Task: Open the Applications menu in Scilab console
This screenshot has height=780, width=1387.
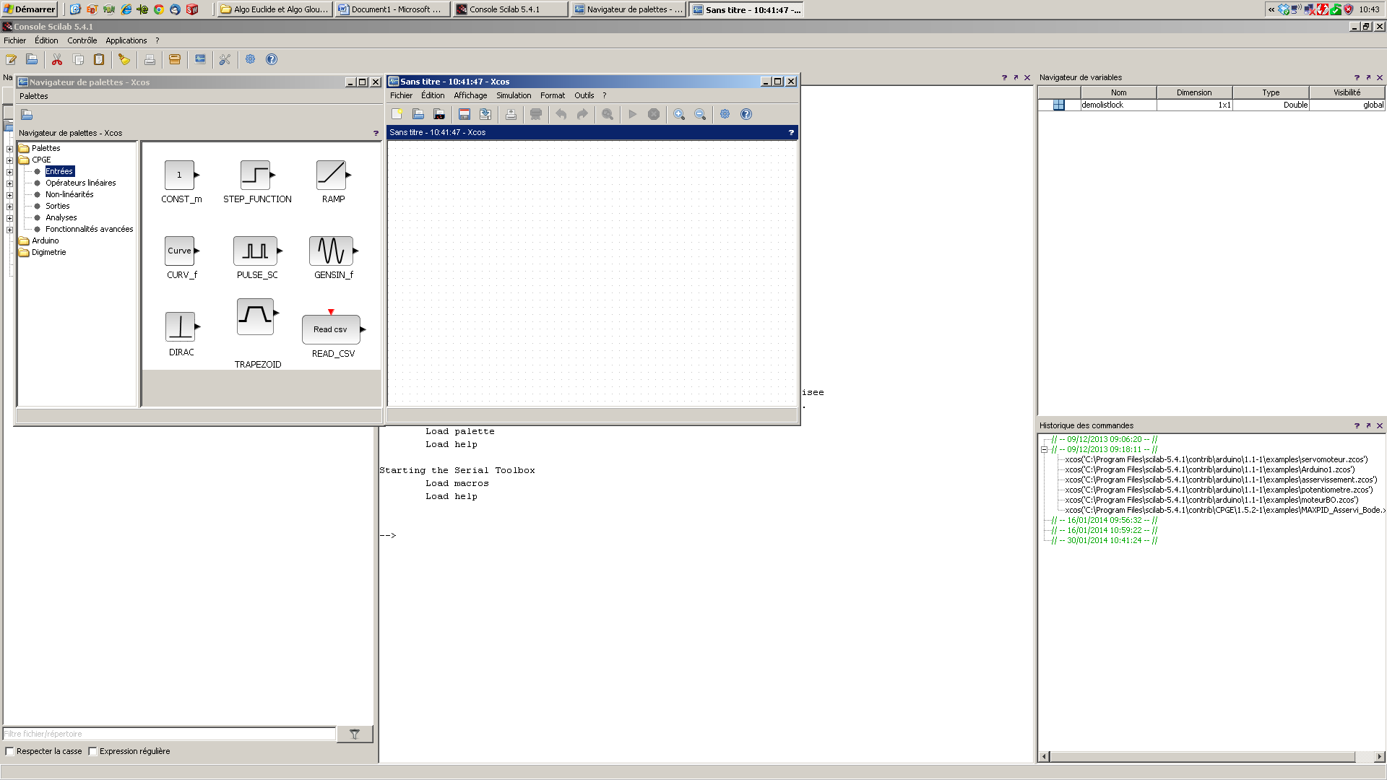Action: [126, 40]
